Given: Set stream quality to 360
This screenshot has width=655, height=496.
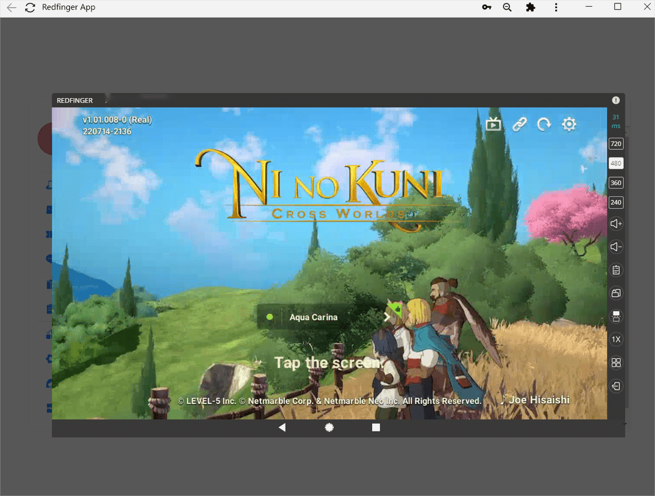Looking at the screenshot, I should (616, 183).
